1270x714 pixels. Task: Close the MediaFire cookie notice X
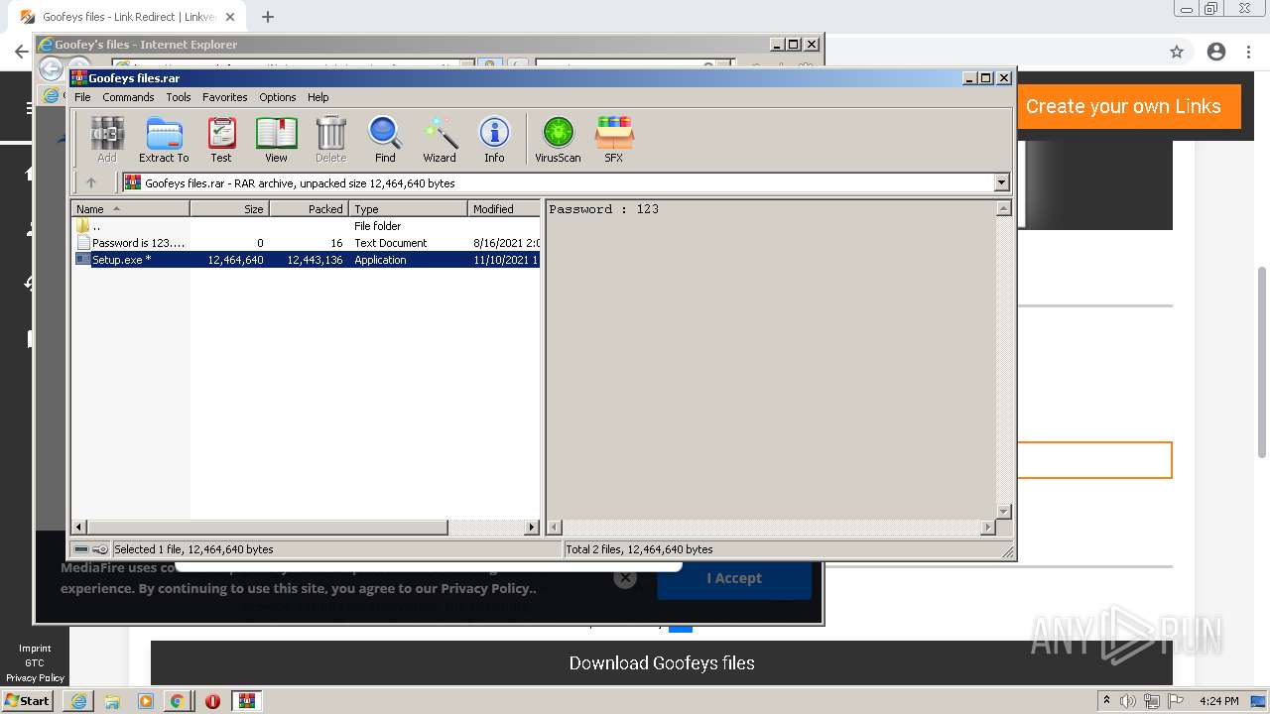point(624,578)
